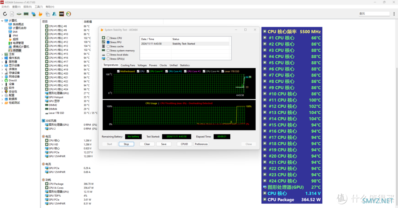Select 电源管理 tree item
Image resolution: width=398 pixels, height=208 pixels.
(16, 43)
